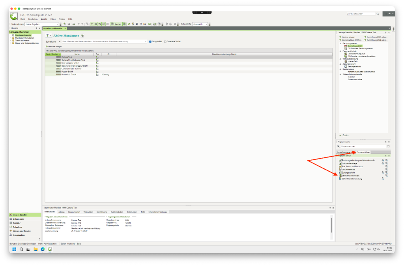The width and height of the screenshot is (404, 265).
Task: Click the Mandant anlegen link
Action: (54, 47)
